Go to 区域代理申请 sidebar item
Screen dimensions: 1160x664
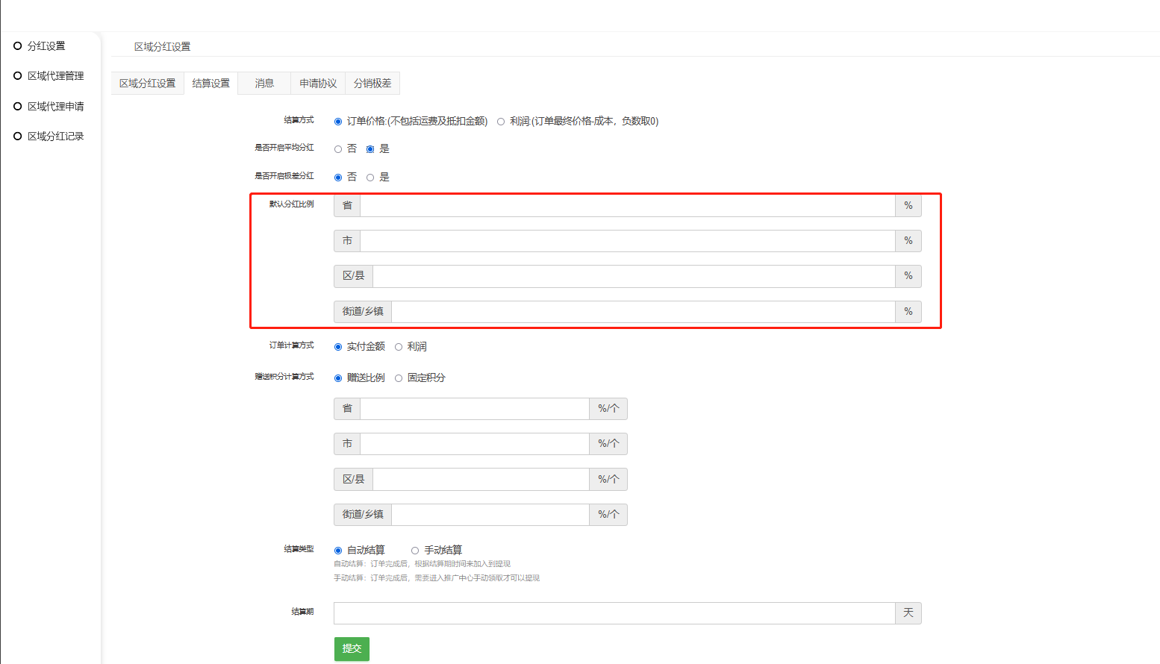point(55,107)
